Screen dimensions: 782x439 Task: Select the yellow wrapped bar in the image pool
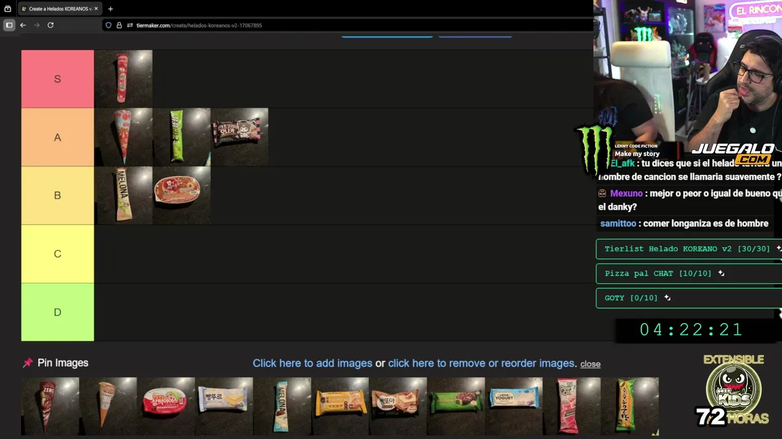pos(340,406)
